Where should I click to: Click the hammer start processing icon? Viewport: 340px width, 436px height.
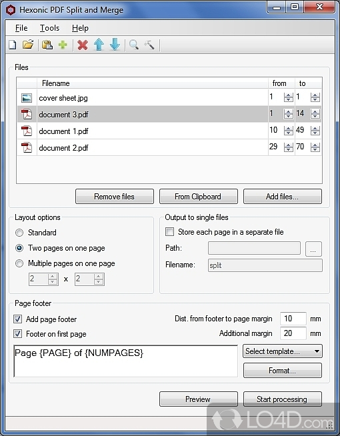click(149, 45)
